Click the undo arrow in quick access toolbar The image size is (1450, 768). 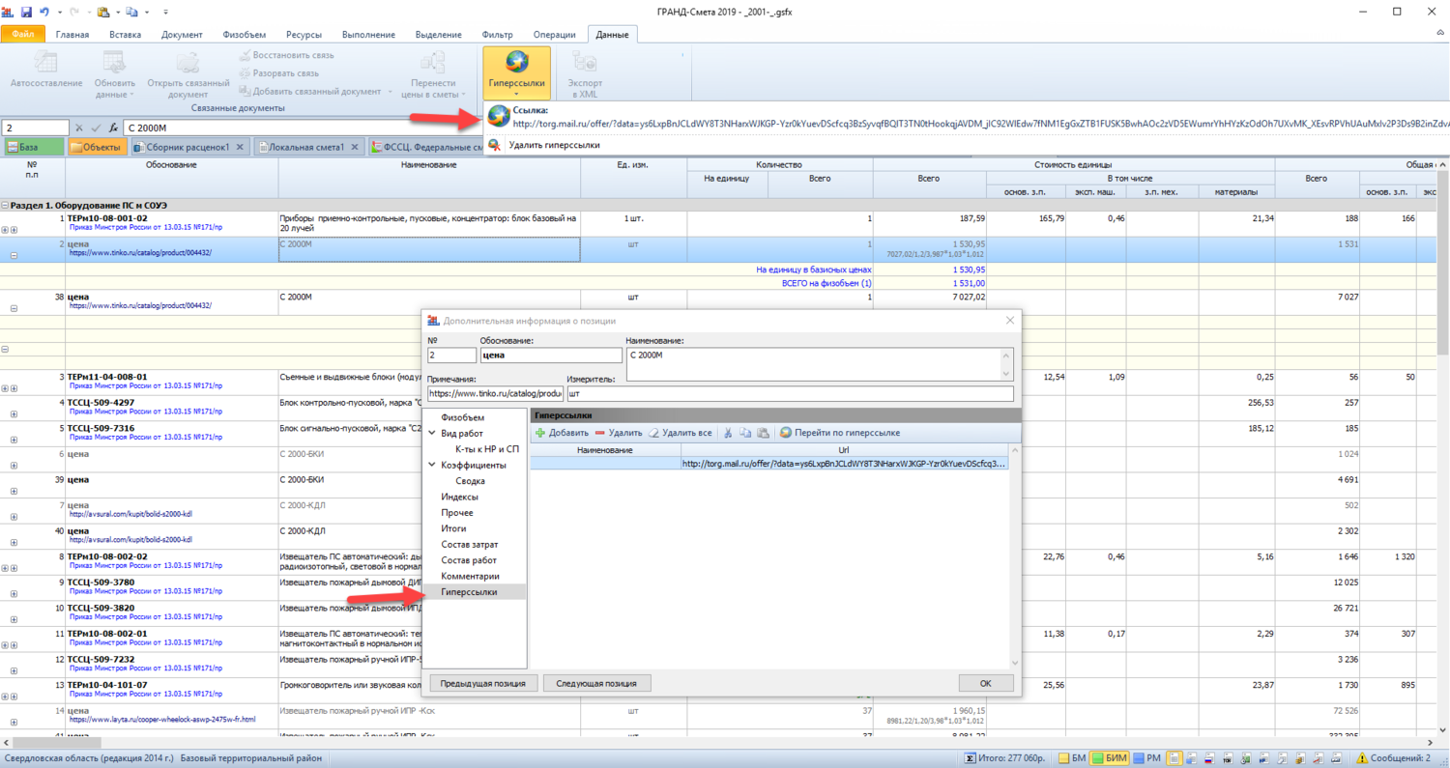click(x=44, y=12)
